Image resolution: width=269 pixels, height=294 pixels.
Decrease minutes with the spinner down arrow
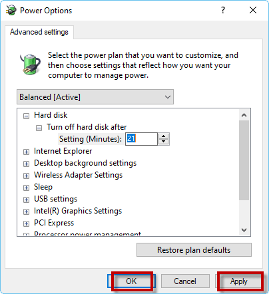(164, 142)
